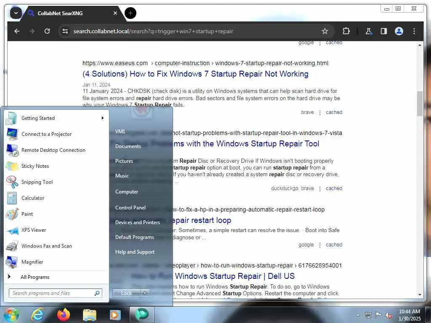Open options dots next to easeus brave result

point(320,113)
